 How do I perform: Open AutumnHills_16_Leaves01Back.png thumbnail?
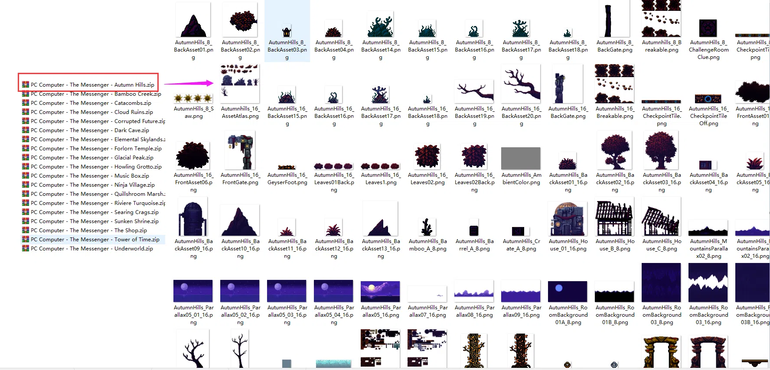click(333, 166)
